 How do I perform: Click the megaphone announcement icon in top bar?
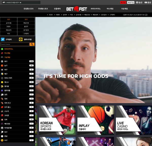[4, 3]
